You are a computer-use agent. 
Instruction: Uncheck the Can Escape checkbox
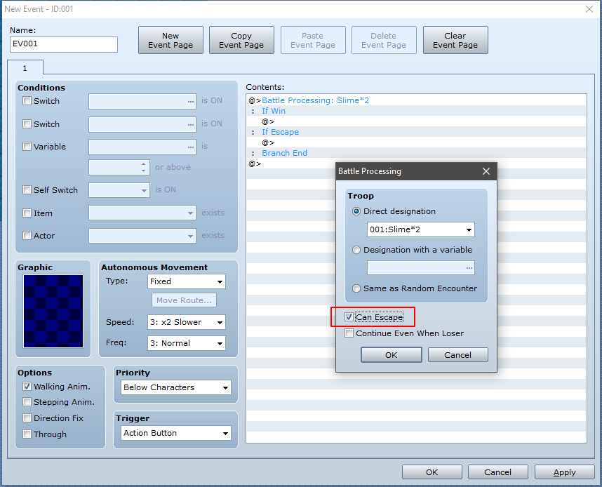tap(349, 317)
